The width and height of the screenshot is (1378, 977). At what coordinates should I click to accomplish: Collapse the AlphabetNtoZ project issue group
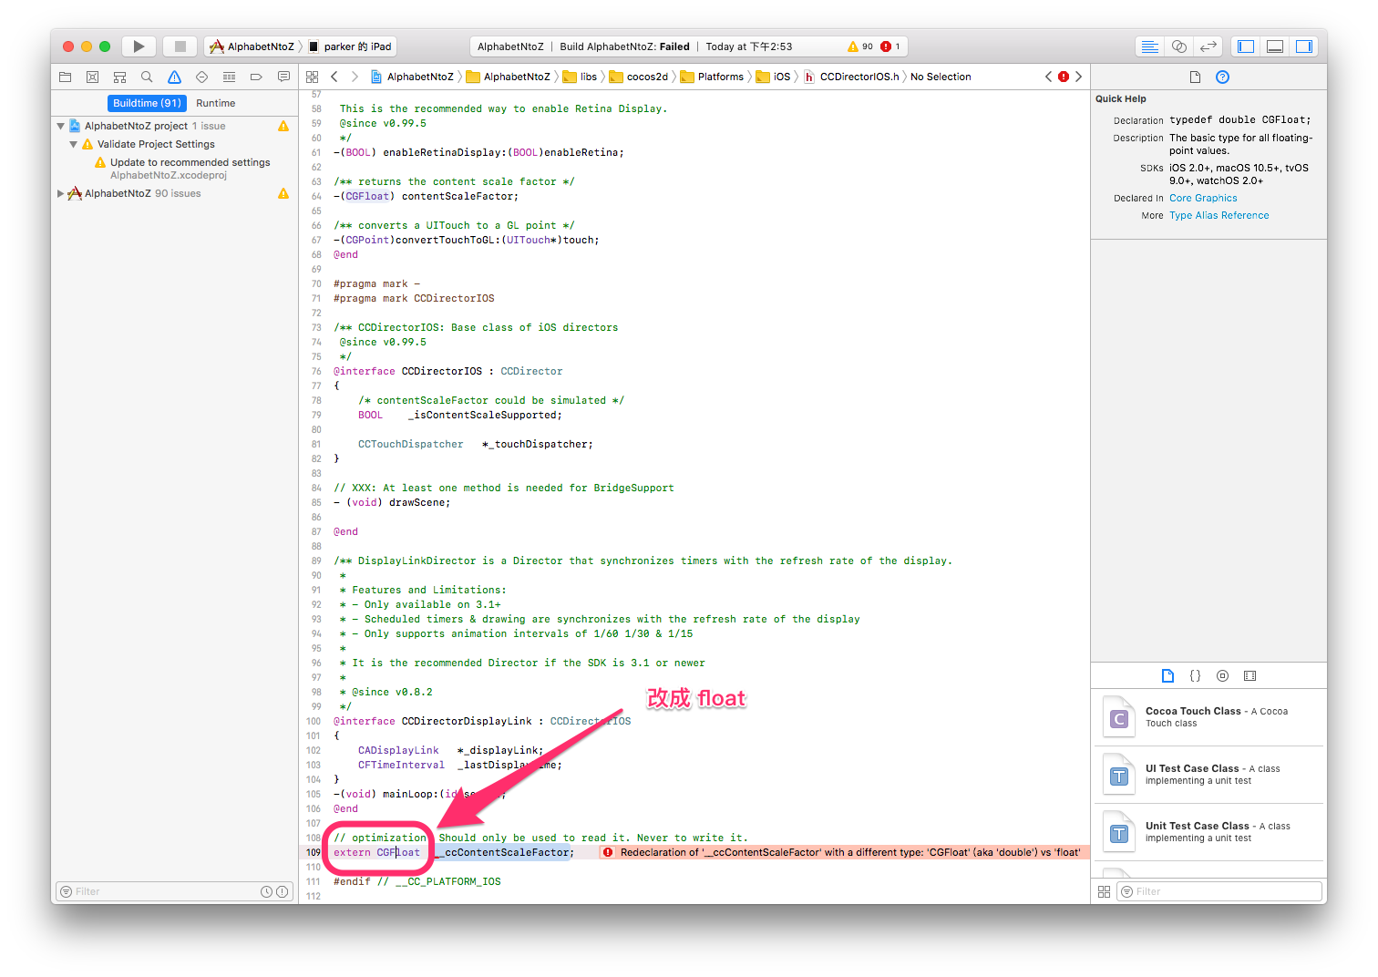(x=61, y=127)
